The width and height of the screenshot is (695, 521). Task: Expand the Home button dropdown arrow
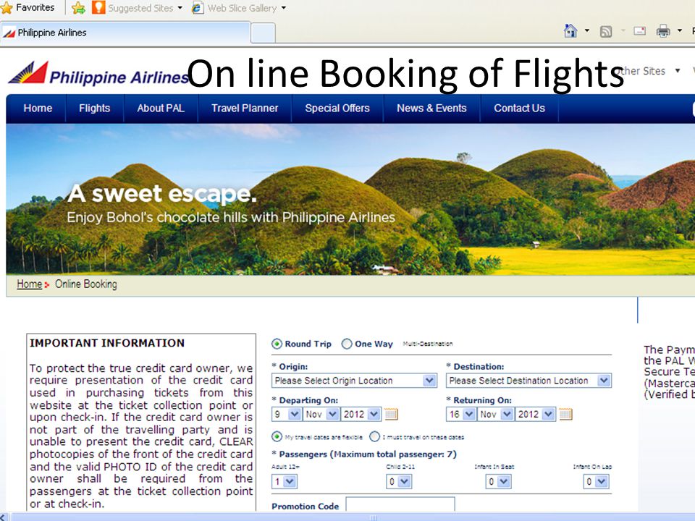click(587, 31)
